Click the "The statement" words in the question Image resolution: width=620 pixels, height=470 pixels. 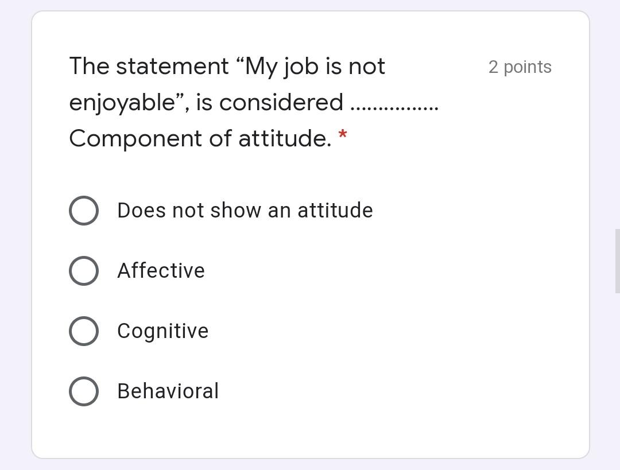[x=149, y=67]
